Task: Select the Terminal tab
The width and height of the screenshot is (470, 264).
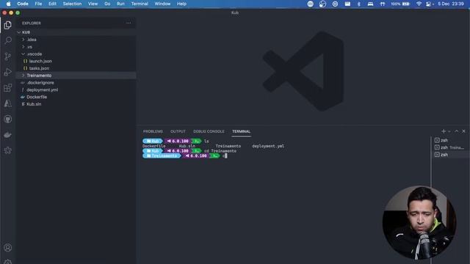Action: click(241, 131)
